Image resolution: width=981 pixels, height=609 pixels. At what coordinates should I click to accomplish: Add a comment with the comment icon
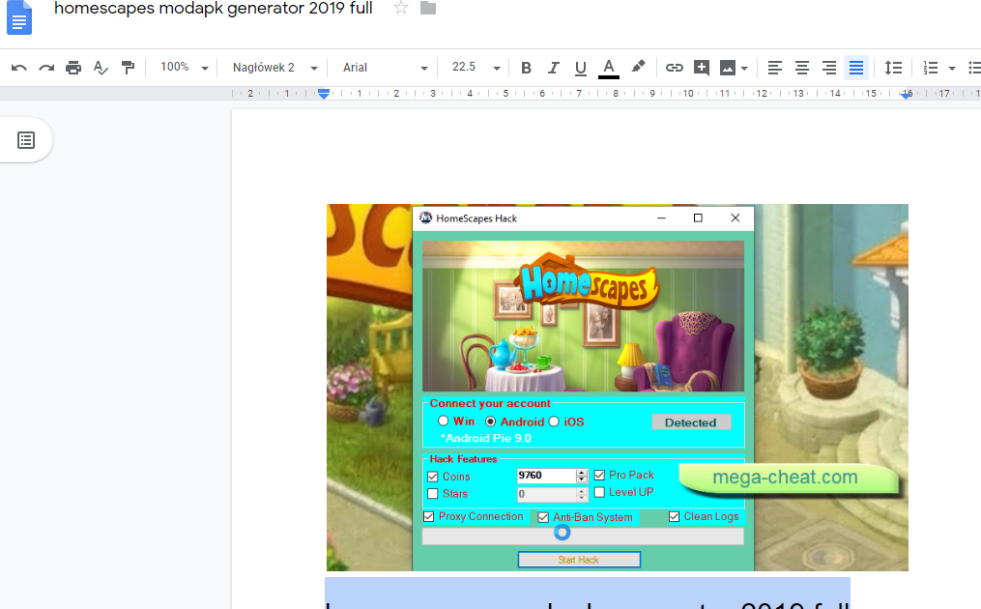click(x=702, y=68)
